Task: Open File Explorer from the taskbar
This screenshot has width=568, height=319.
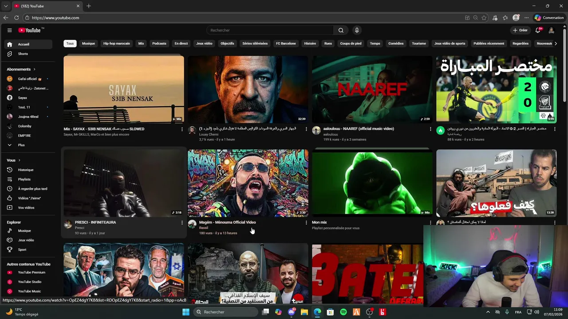Action: coord(304,312)
